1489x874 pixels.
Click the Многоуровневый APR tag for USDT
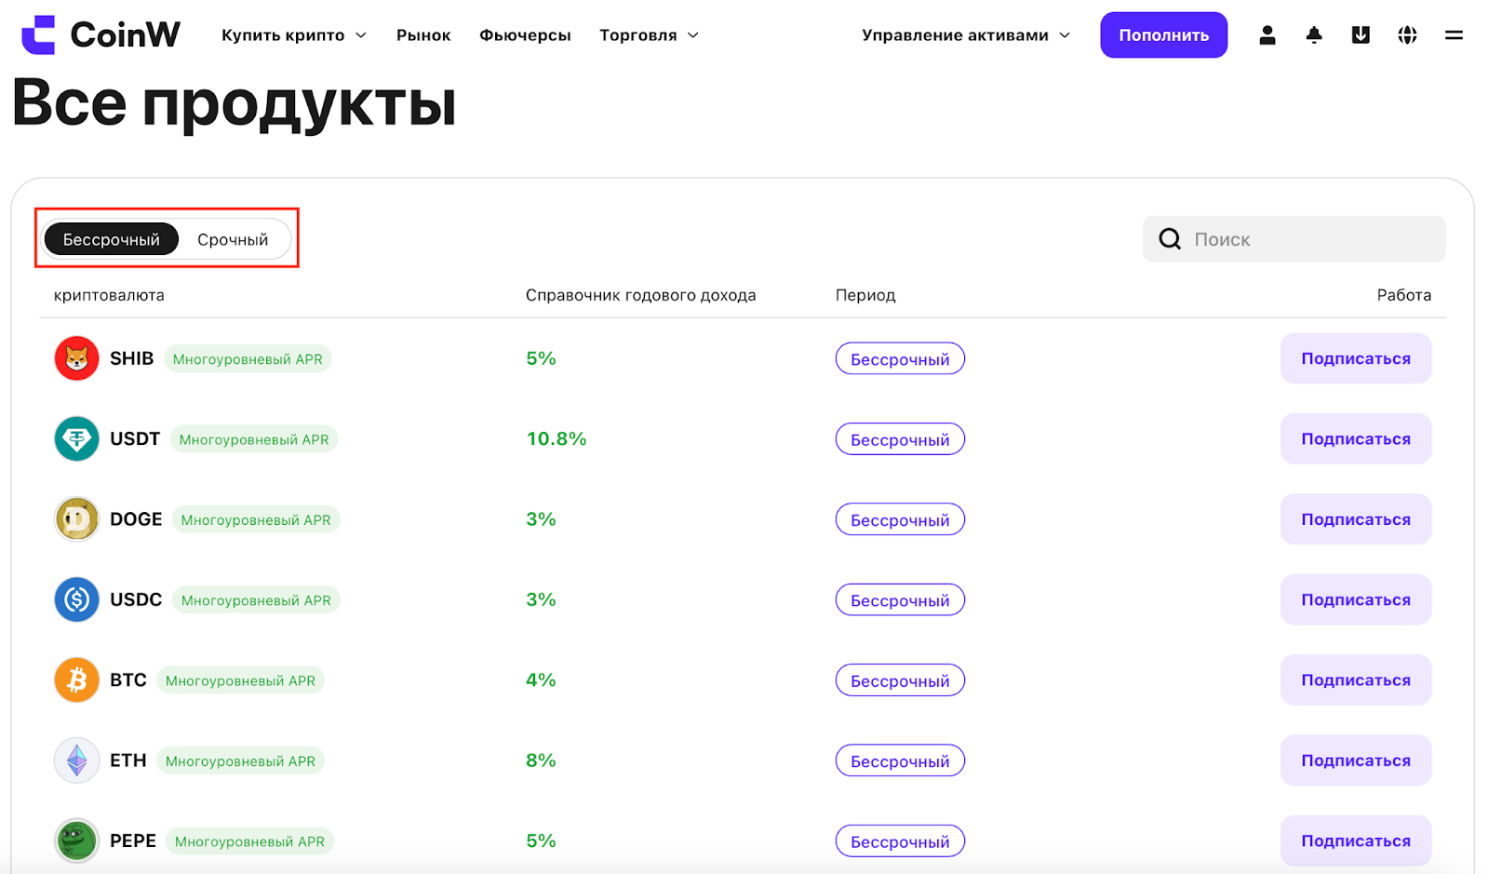pyautogui.click(x=254, y=439)
